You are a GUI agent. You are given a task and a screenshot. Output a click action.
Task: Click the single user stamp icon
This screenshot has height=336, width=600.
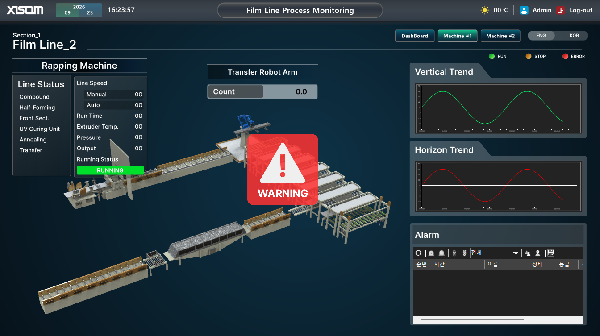(538, 253)
